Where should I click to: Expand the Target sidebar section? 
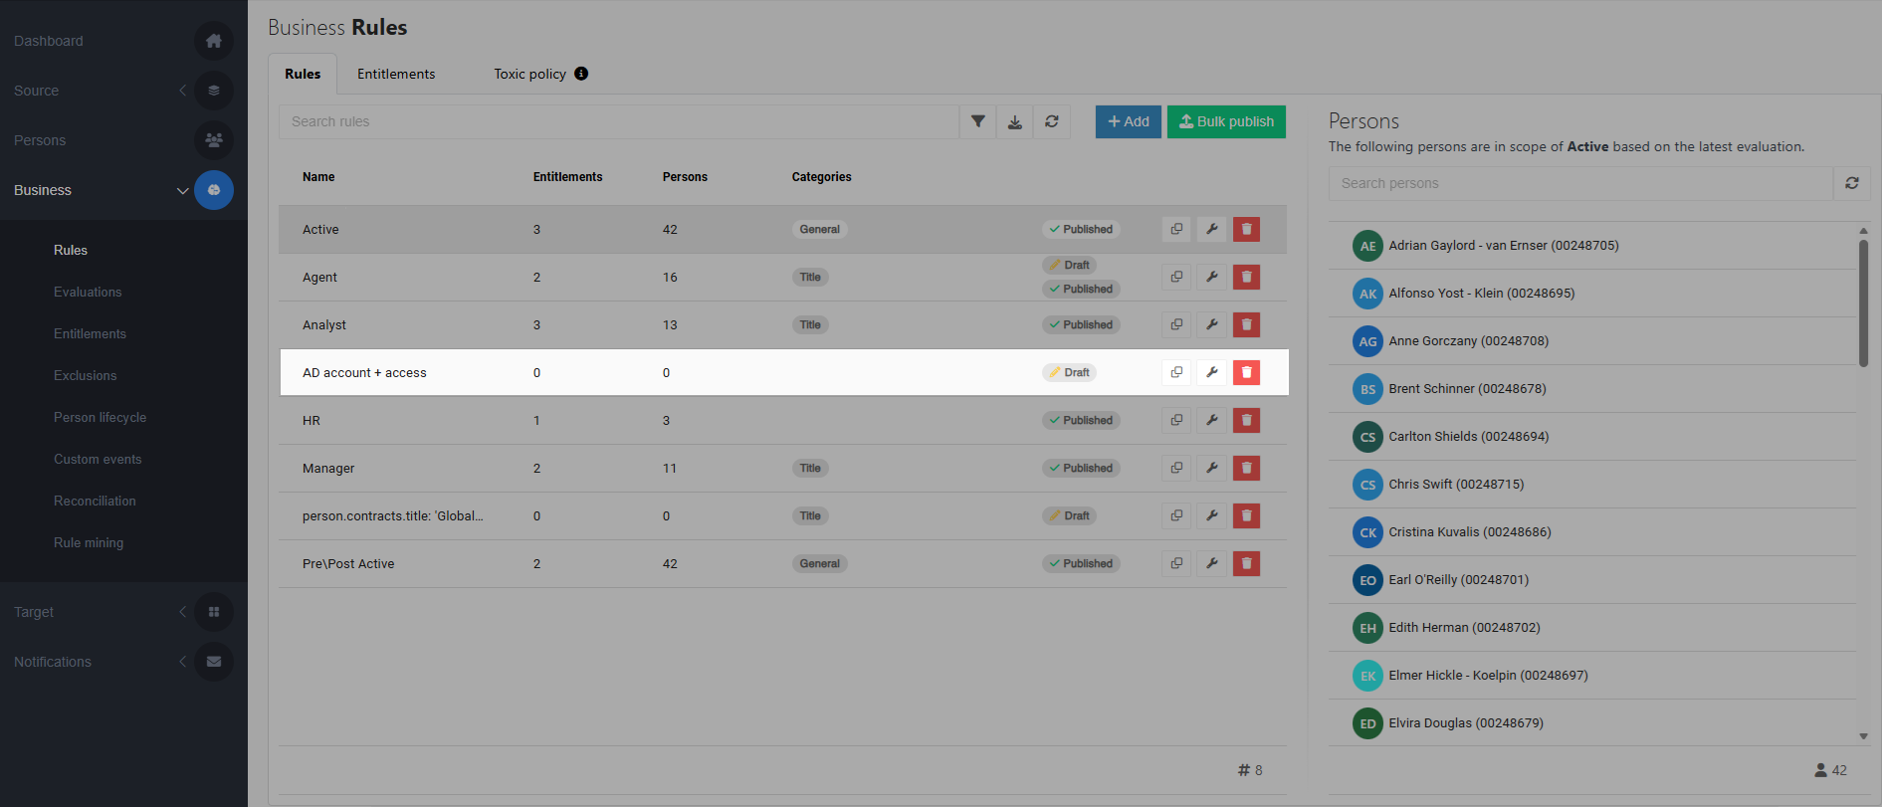(182, 612)
